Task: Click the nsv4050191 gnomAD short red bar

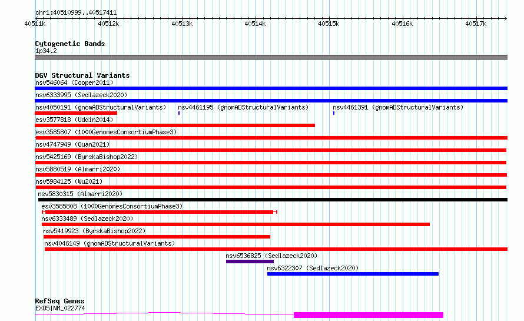Action: (x=76, y=113)
